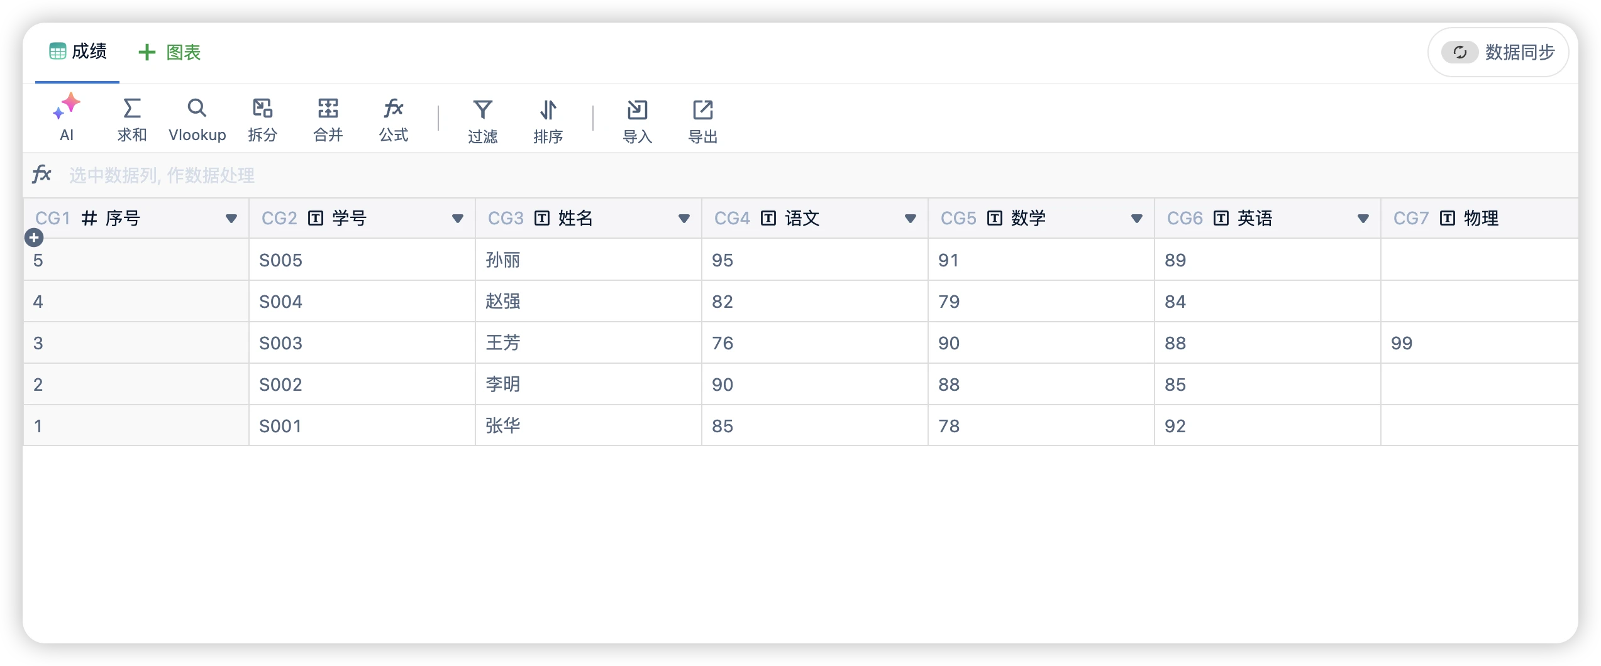Open the AI assistant tool
The image size is (1601, 666).
(x=67, y=118)
